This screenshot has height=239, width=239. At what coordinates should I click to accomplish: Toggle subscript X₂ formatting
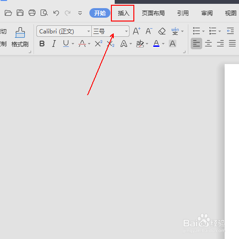click(111, 43)
